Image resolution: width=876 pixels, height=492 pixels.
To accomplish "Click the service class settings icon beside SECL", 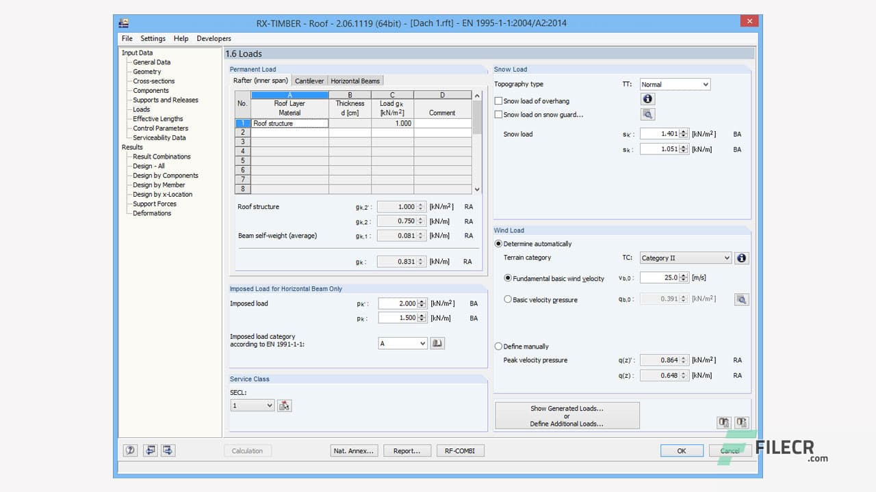I will 284,405.
